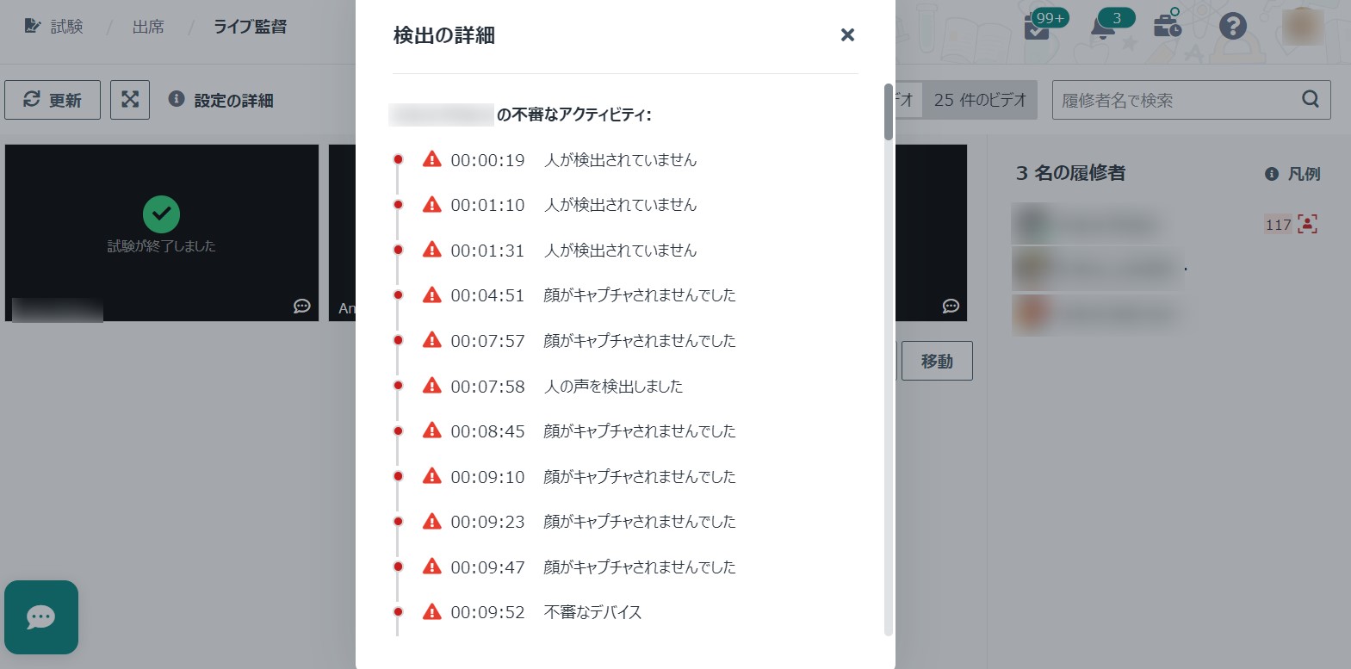Select the 00:04:51 timestamp
Screen dimensions: 1351x669
point(487,295)
